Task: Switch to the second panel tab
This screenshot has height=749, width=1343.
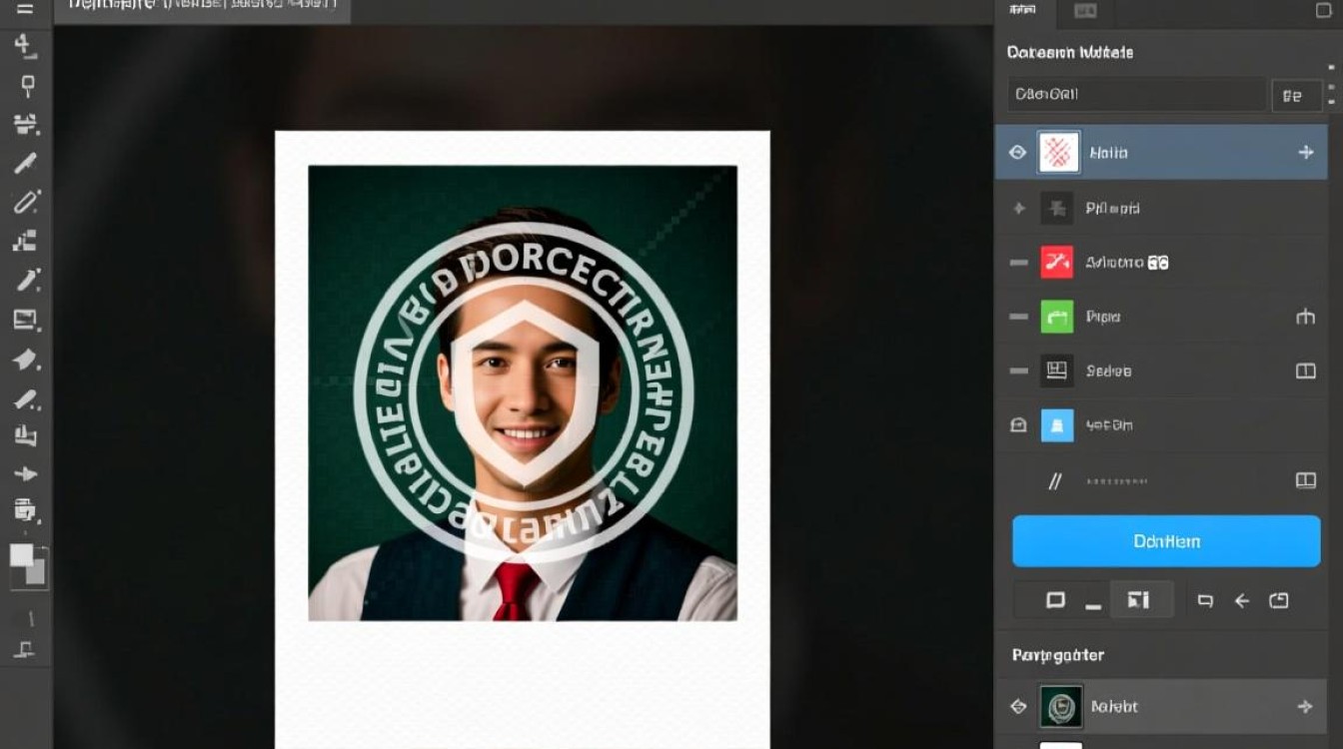Action: [1085, 11]
